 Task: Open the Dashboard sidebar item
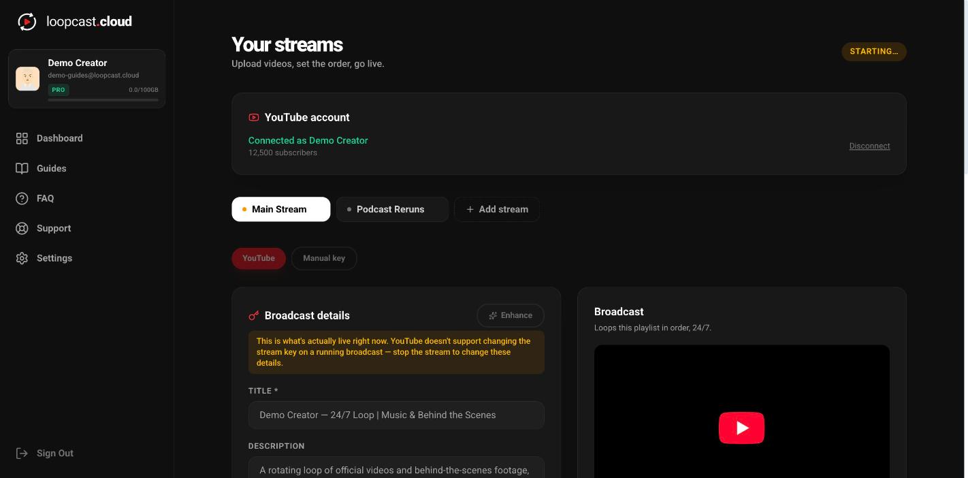(87, 138)
